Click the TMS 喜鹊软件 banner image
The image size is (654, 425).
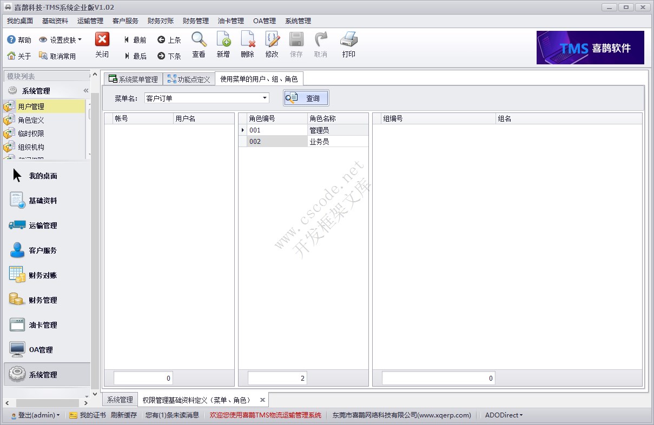[590, 48]
